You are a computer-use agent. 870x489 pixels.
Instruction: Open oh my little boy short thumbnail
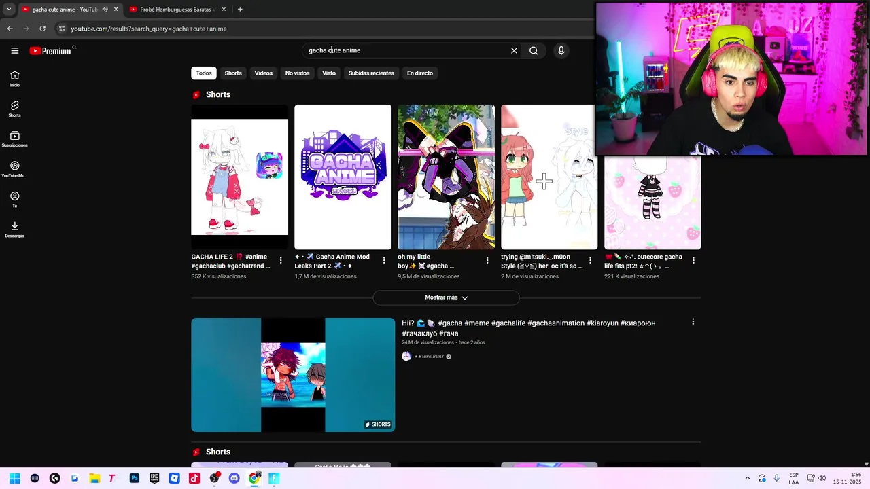click(446, 177)
